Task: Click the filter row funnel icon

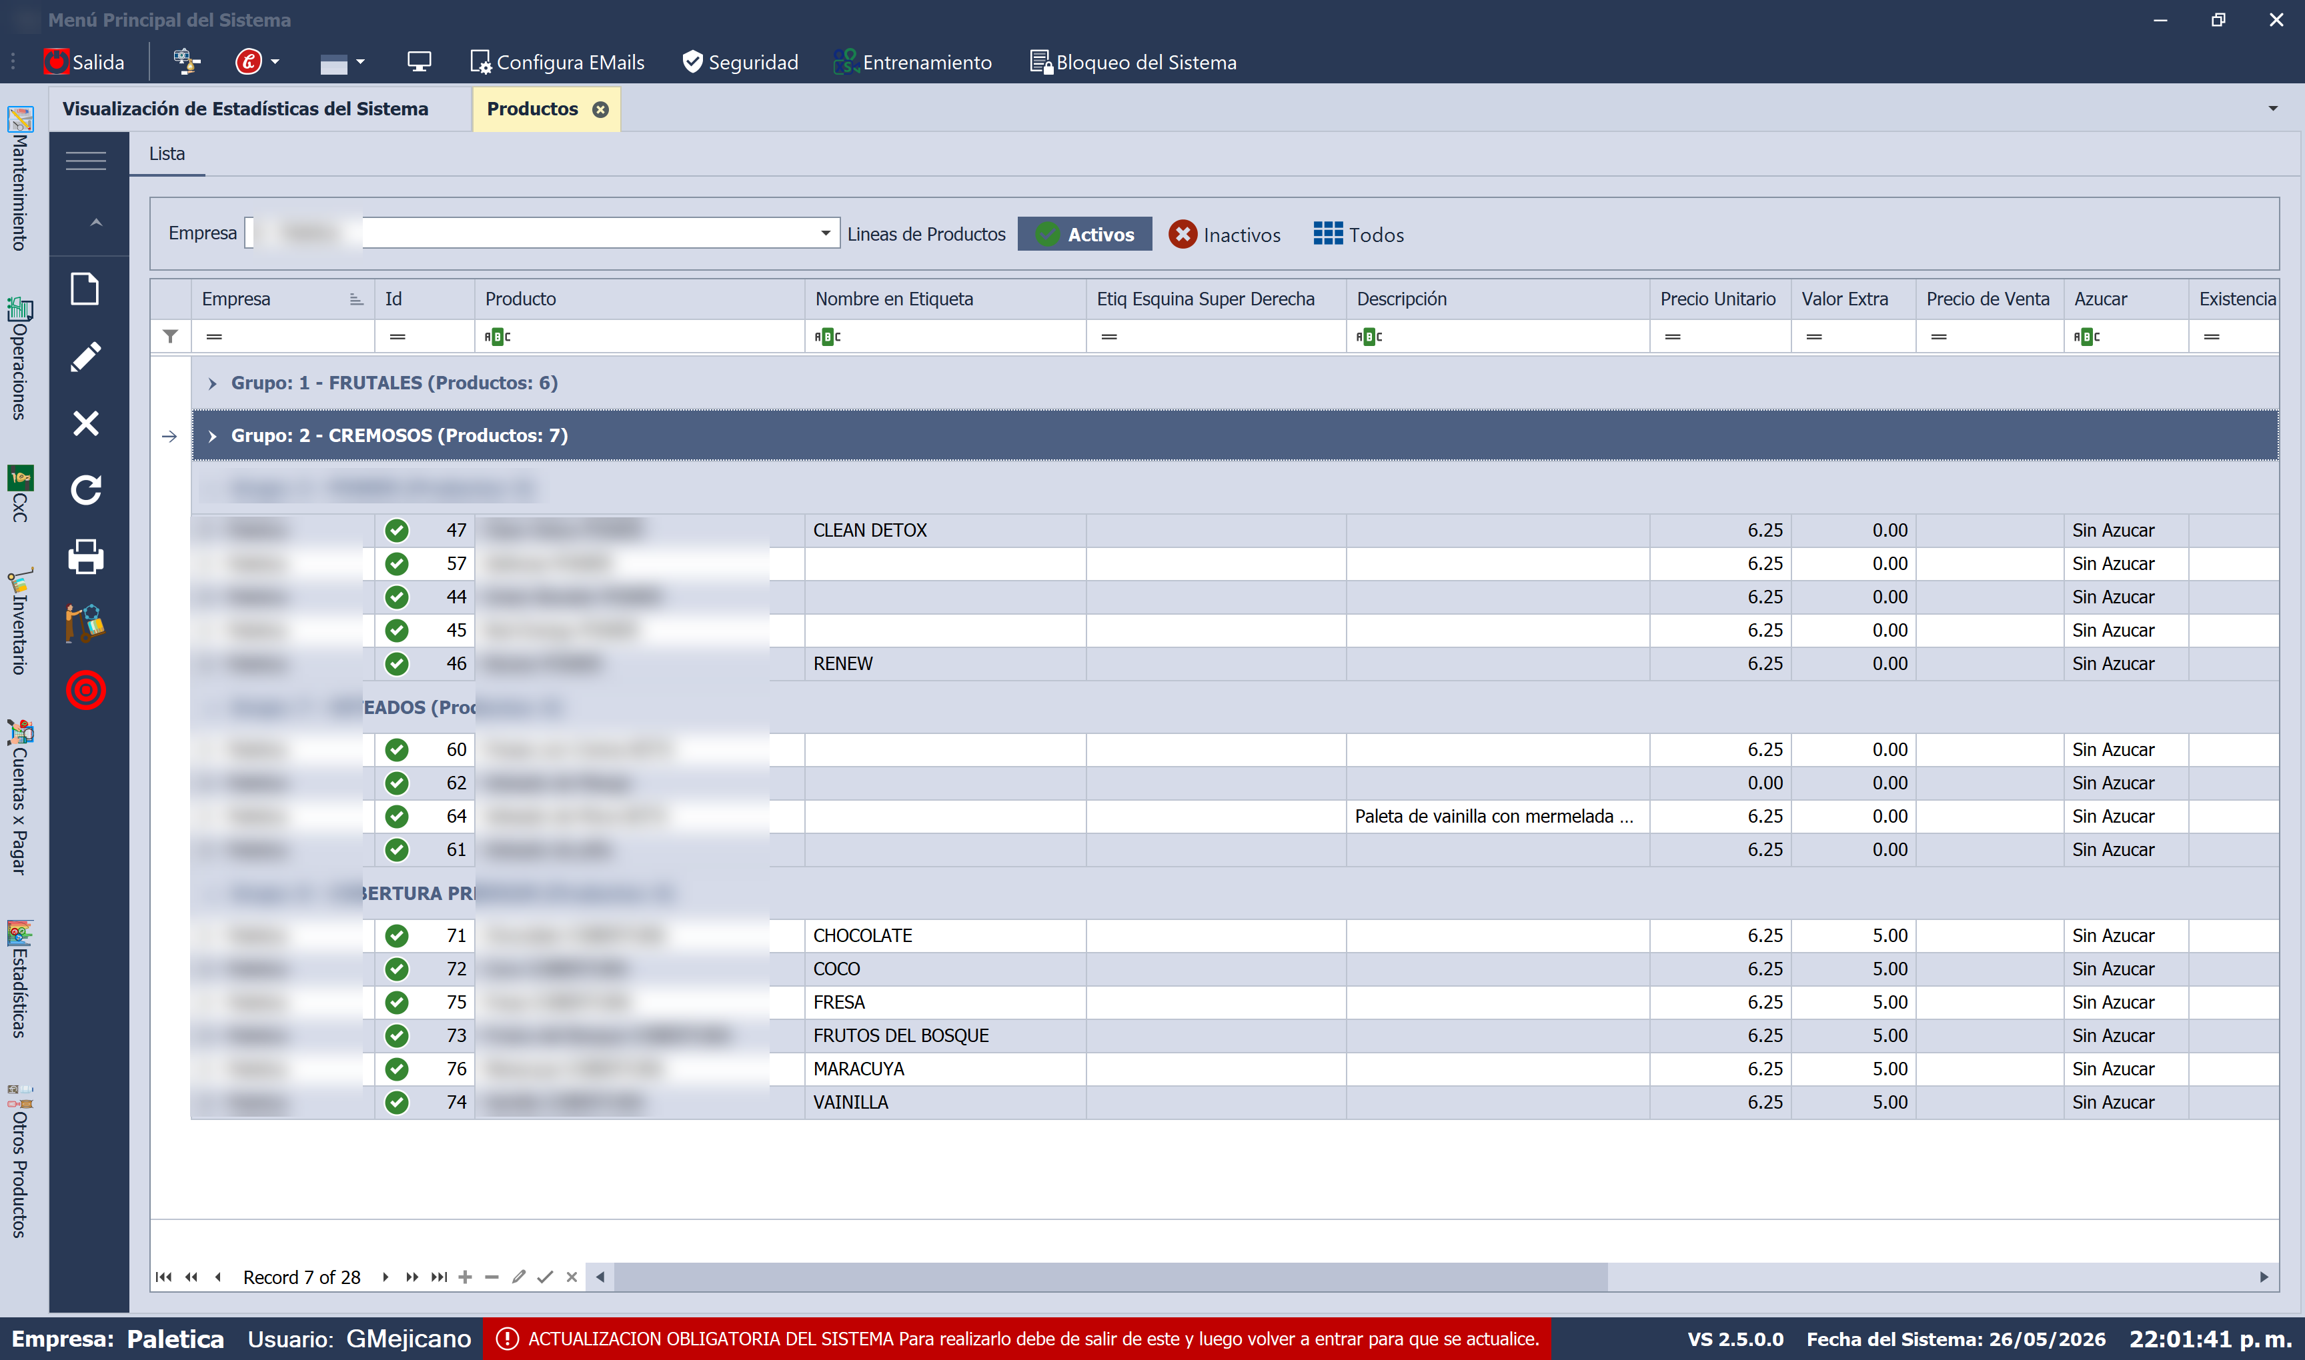Action: [x=171, y=337]
